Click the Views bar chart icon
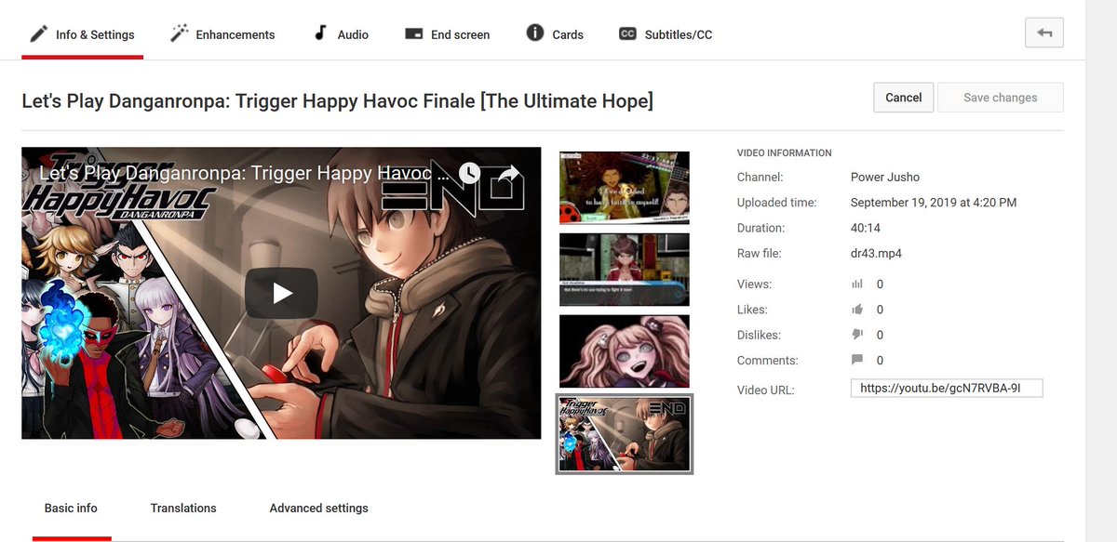The height and width of the screenshot is (542, 1117). (856, 284)
